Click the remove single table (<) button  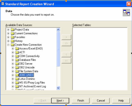tap(66, 54)
